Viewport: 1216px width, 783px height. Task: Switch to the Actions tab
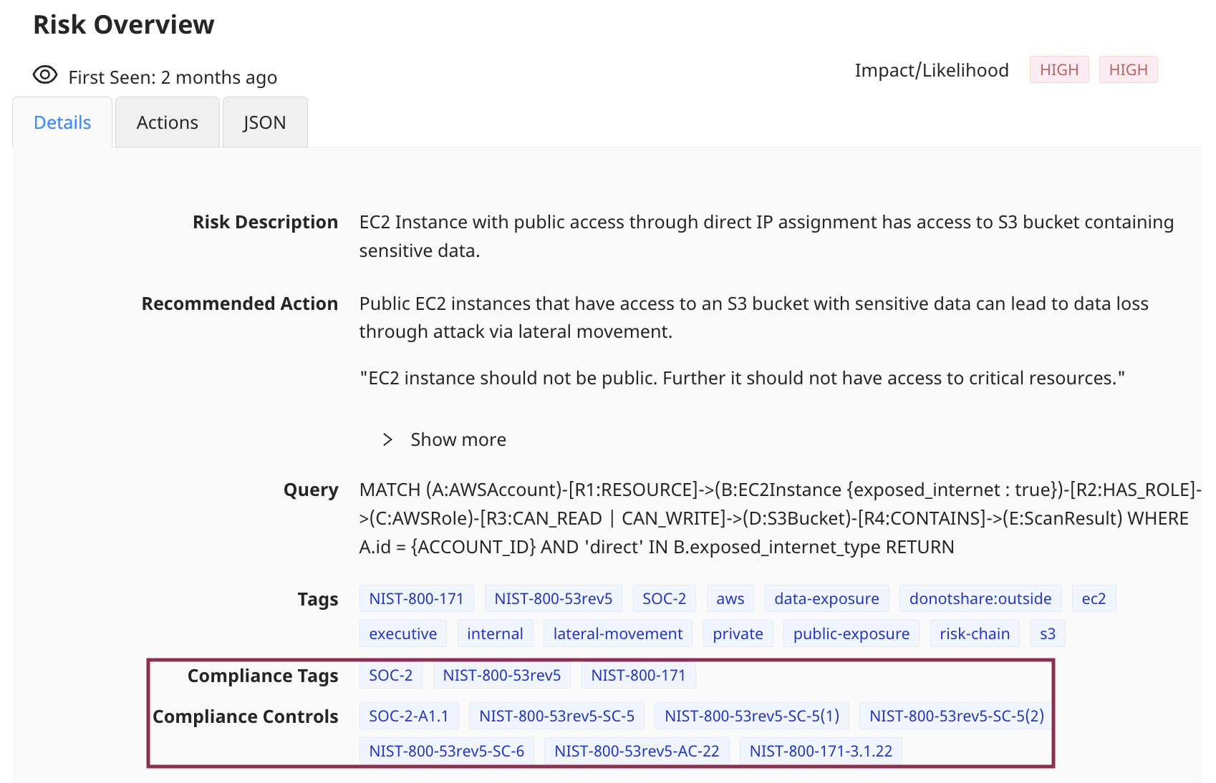(x=168, y=122)
